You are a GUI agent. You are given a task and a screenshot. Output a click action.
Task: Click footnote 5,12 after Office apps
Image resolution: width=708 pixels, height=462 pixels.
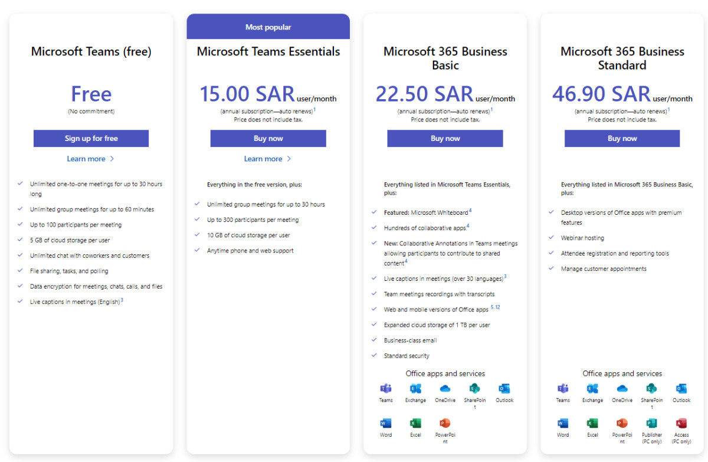pos(495,307)
